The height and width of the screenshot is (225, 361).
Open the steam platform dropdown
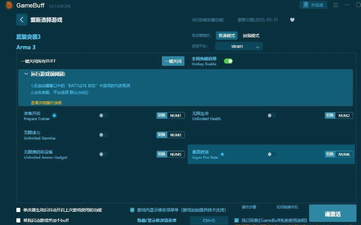point(239,46)
